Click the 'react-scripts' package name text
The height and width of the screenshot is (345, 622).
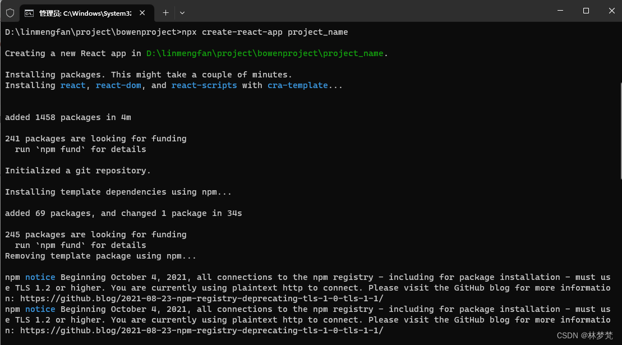click(x=204, y=85)
